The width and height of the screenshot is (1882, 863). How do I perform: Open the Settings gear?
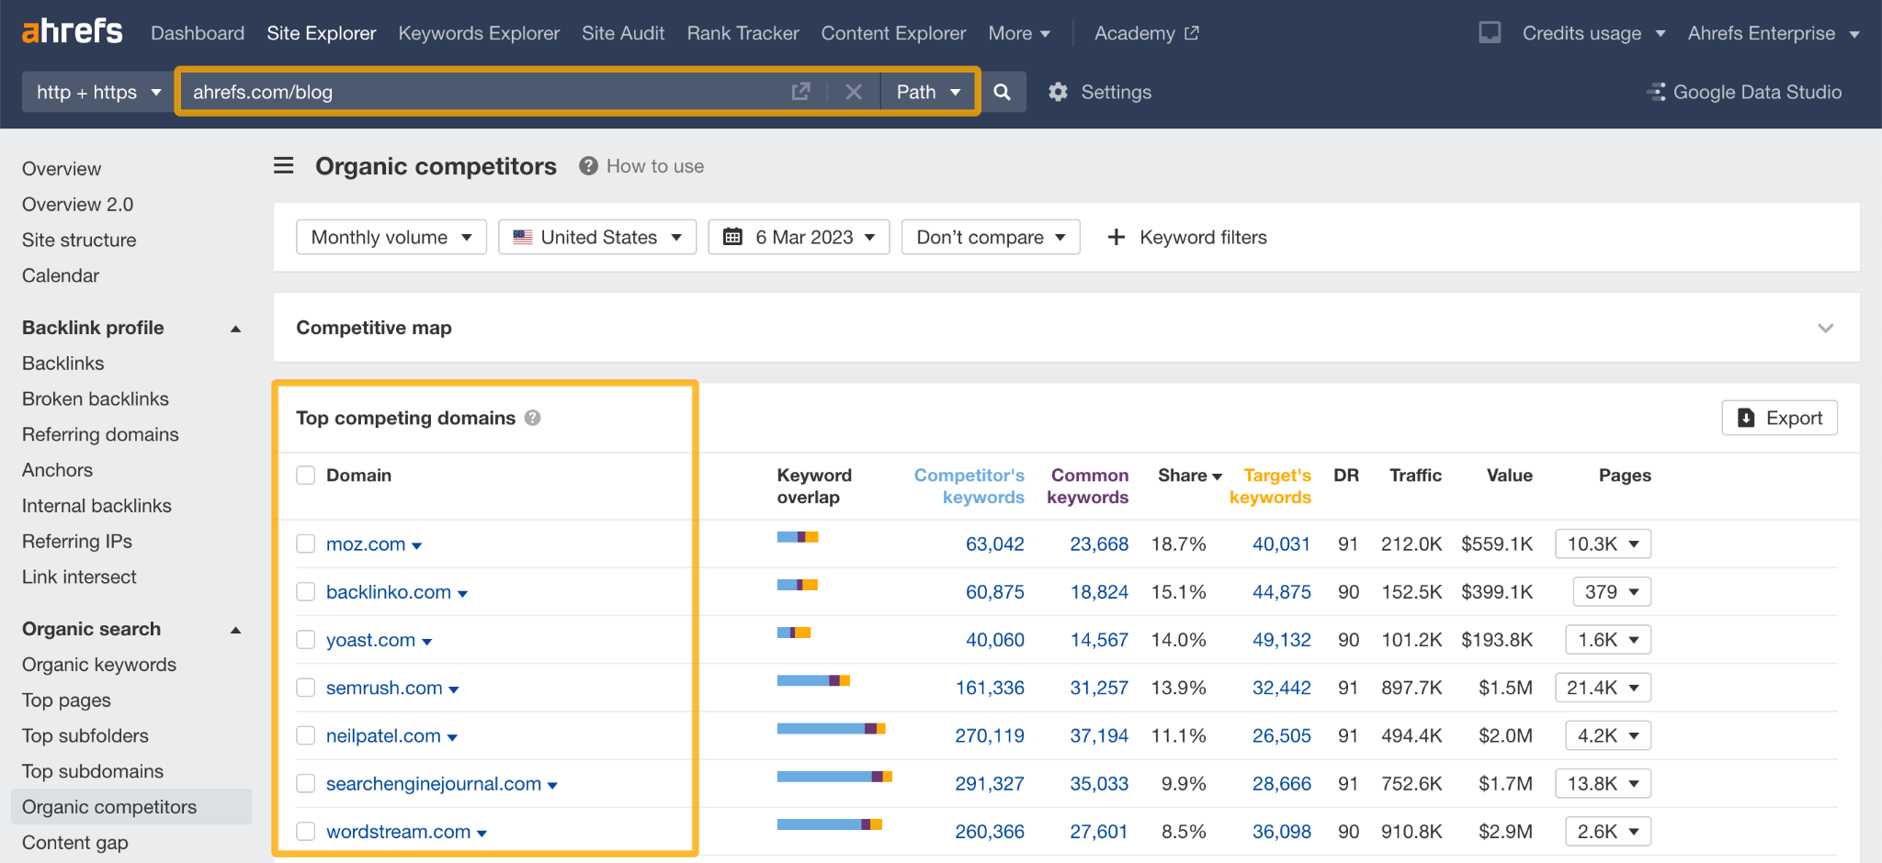1058,91
